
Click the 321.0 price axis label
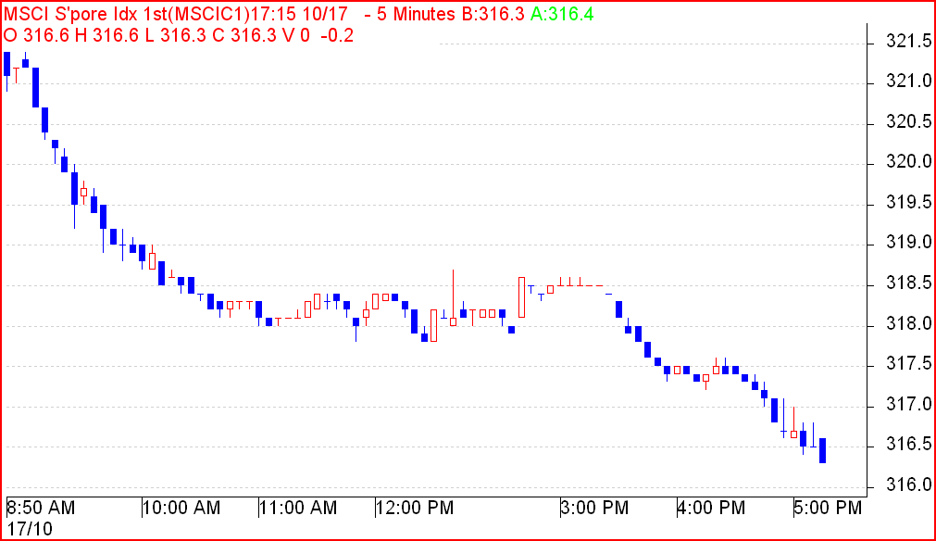tap(908, 81)
